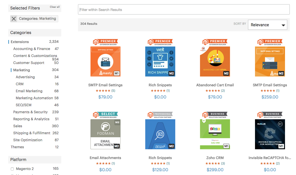
Task: Select Marketing Automation subcategory
Action: tap(34, 98)
